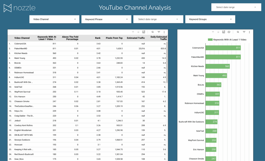Image resolution: width=265 pixels, height=161 pixels.
Task: Sort by Estimated Traffic column header
Action: click(136, 38)
